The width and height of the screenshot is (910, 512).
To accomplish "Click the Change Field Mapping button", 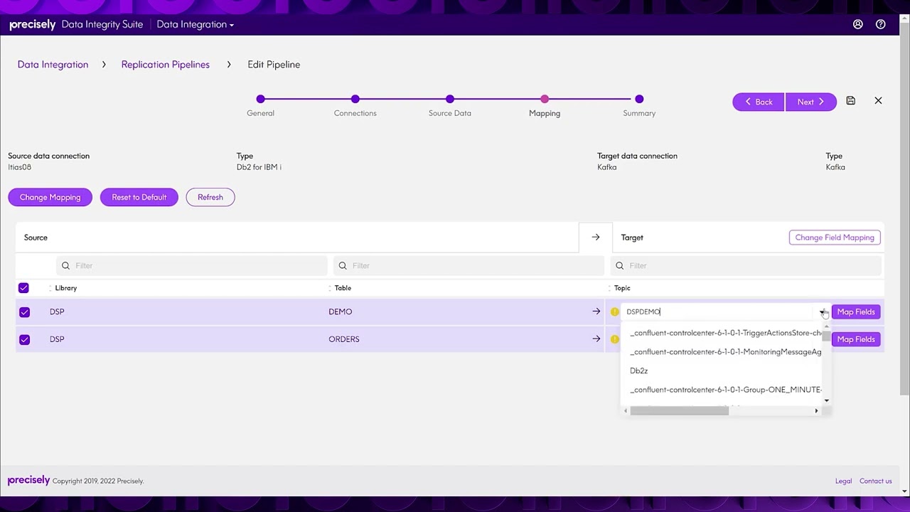I will [835, 238].
